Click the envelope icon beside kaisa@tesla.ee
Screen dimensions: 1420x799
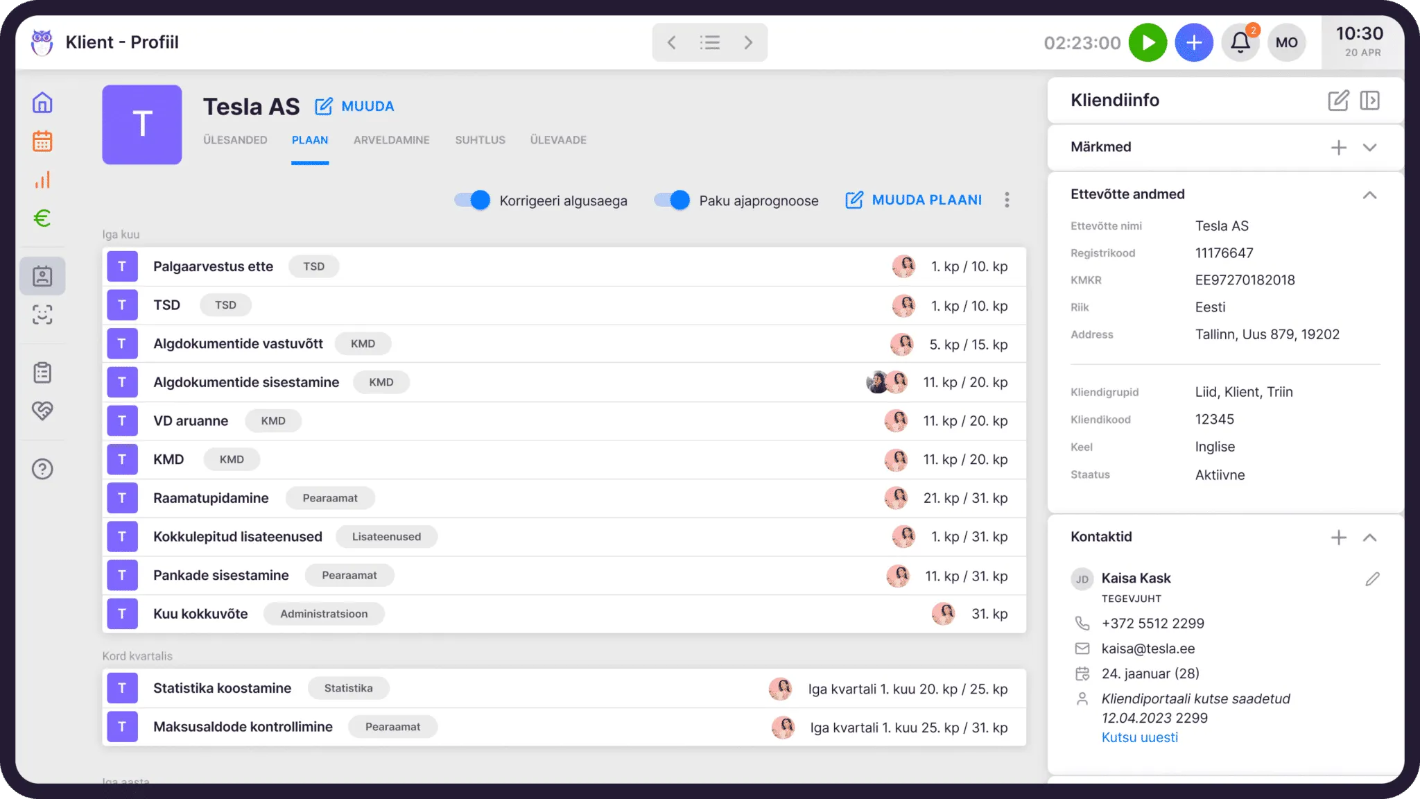[x=1082, y=648]
